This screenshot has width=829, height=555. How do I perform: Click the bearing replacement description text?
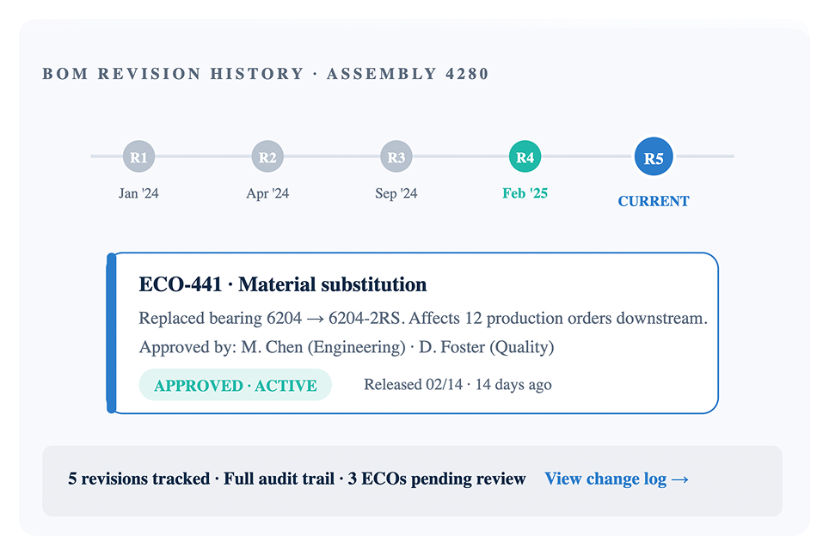(423, 319)
